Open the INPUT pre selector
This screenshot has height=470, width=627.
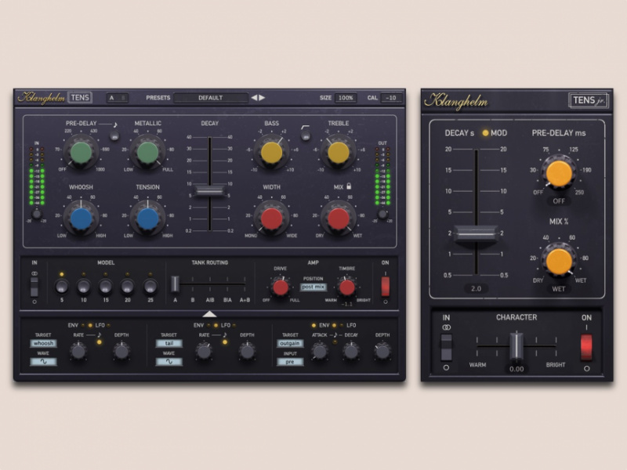290,362
